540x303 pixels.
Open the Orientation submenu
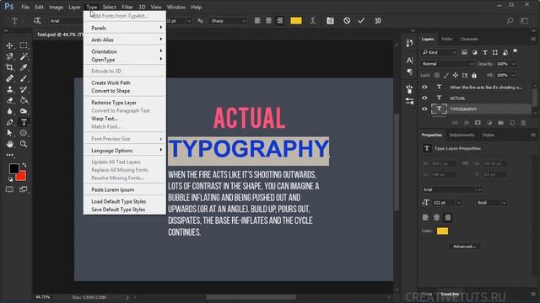125,51
